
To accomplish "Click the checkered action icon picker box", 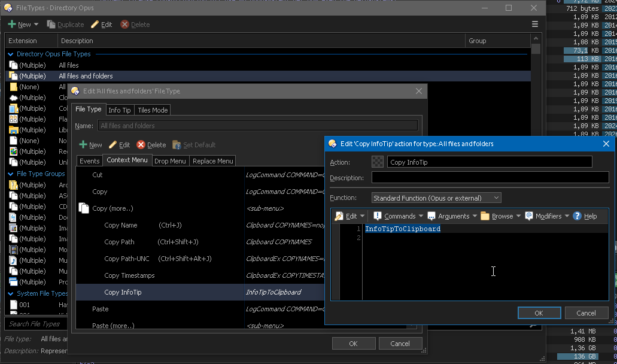I will [x=378, y=162].
